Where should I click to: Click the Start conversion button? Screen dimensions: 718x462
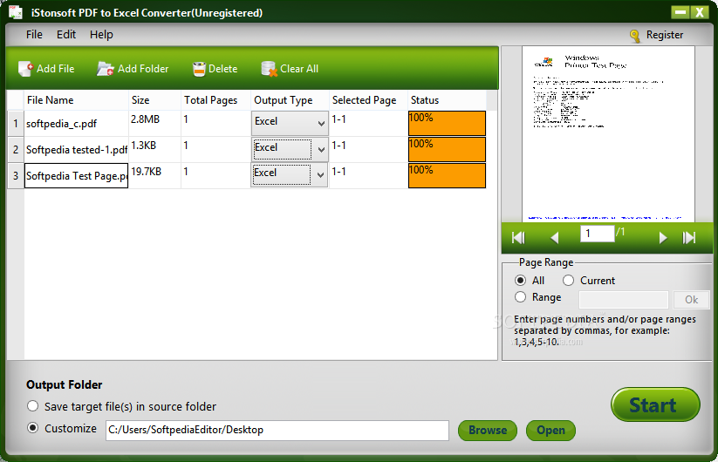tap(655, 404)
